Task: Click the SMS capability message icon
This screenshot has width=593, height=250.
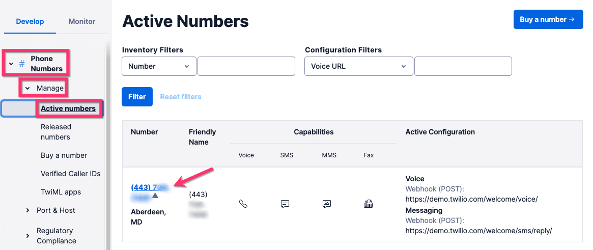Action: click(285, 204)
